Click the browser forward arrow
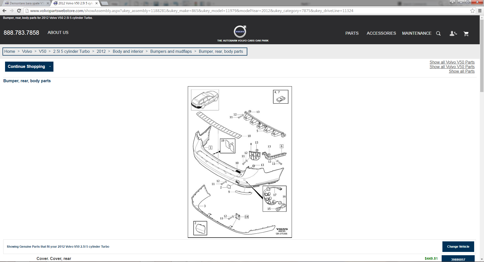Screen dimensions: 484x262 (x=12, y=11)
